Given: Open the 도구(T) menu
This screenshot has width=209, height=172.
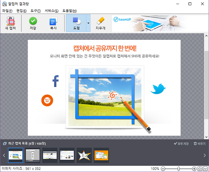Looking at the screenshot, I should [36, 11].
